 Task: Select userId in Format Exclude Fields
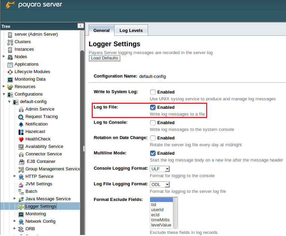(x=161, y=210)
